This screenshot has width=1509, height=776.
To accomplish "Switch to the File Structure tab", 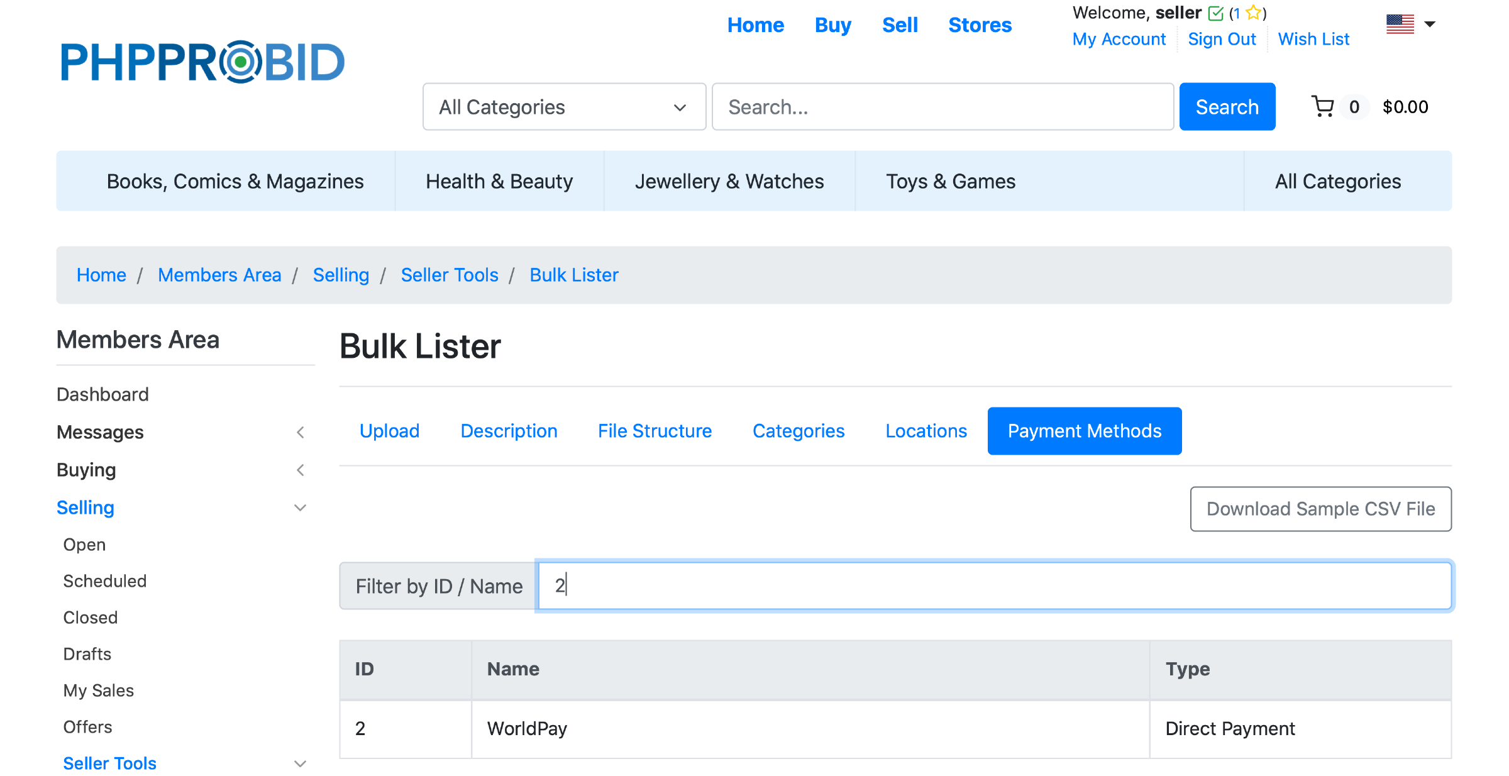I will point(655,431).
